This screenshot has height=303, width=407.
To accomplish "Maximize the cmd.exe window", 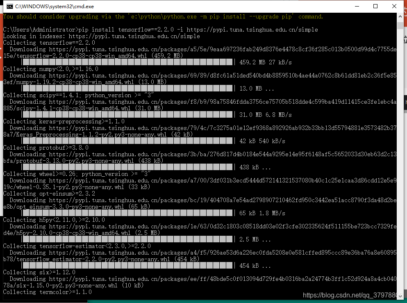I will coord(375,6).
